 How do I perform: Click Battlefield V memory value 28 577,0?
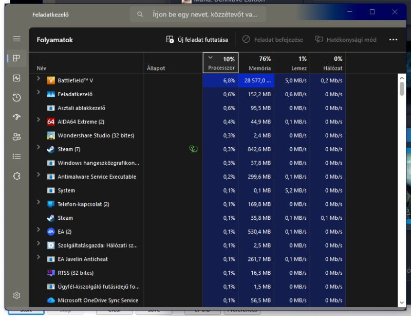[257, 80]
